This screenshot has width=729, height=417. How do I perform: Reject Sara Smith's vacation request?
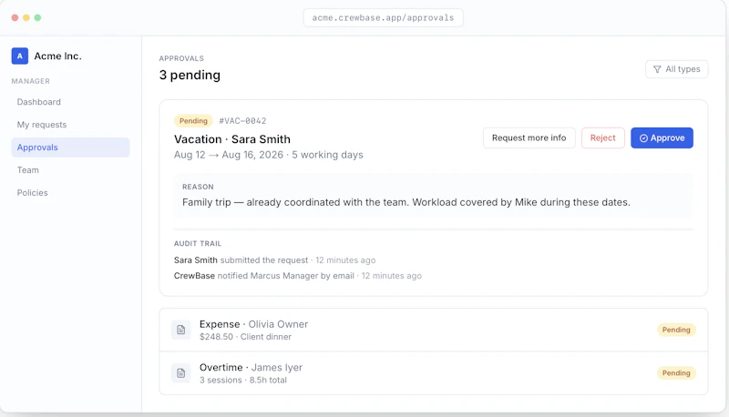pos(602,137)
